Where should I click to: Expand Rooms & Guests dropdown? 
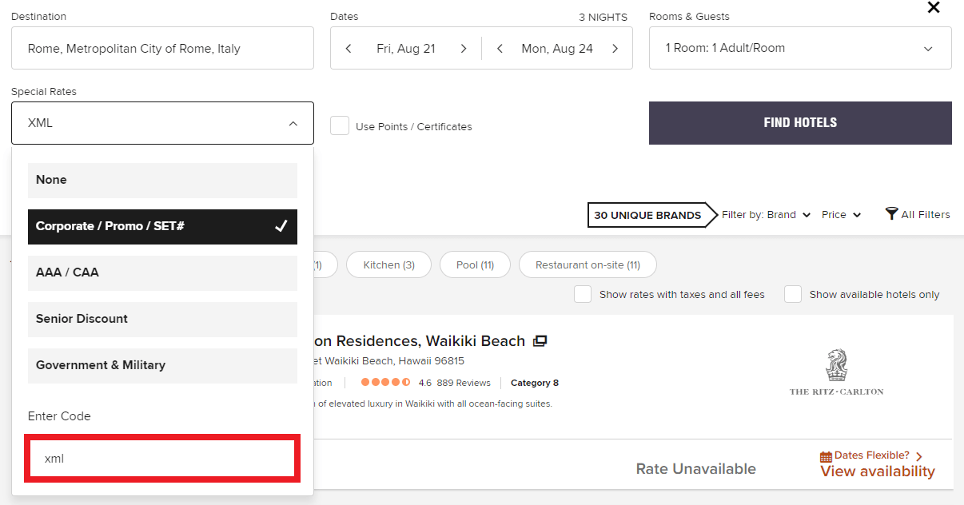click(800, 48)
